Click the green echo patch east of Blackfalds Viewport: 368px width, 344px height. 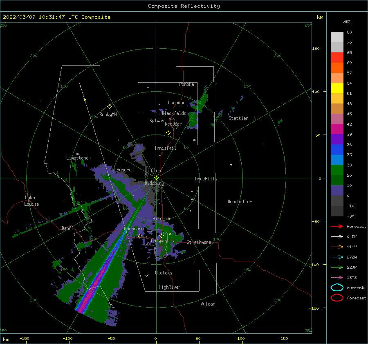click(193, 120)
